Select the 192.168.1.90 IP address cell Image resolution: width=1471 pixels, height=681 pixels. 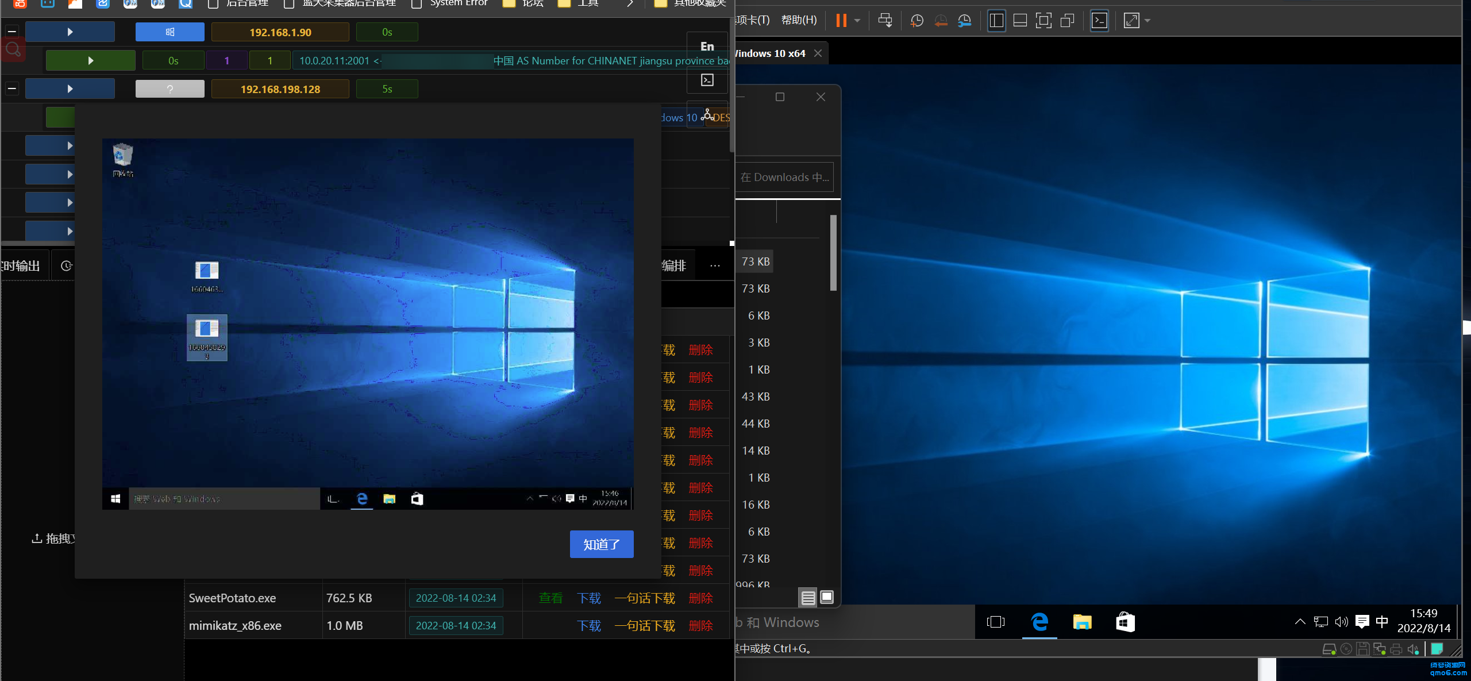(280, 32)
